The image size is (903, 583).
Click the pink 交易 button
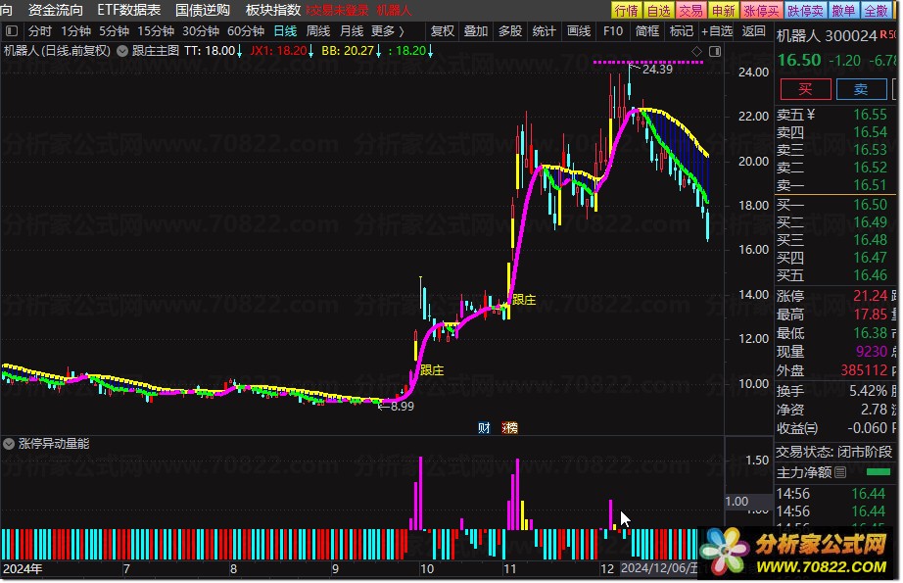691,11
